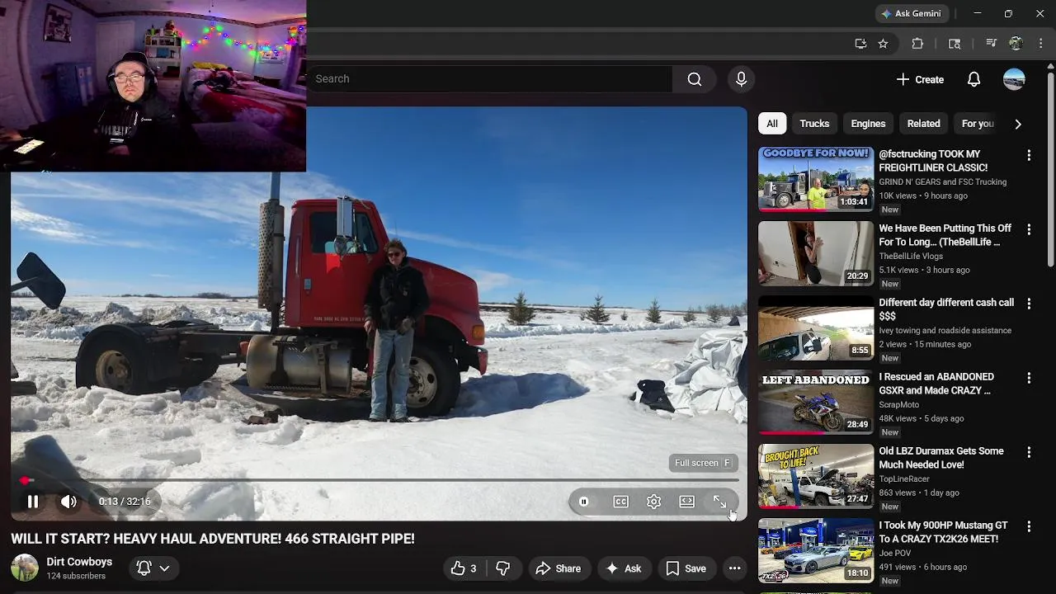Open options for ABANDONED GSXR video
Image resolution: width=1056 pixels, height=594 pixels.
click(1029, 378)
